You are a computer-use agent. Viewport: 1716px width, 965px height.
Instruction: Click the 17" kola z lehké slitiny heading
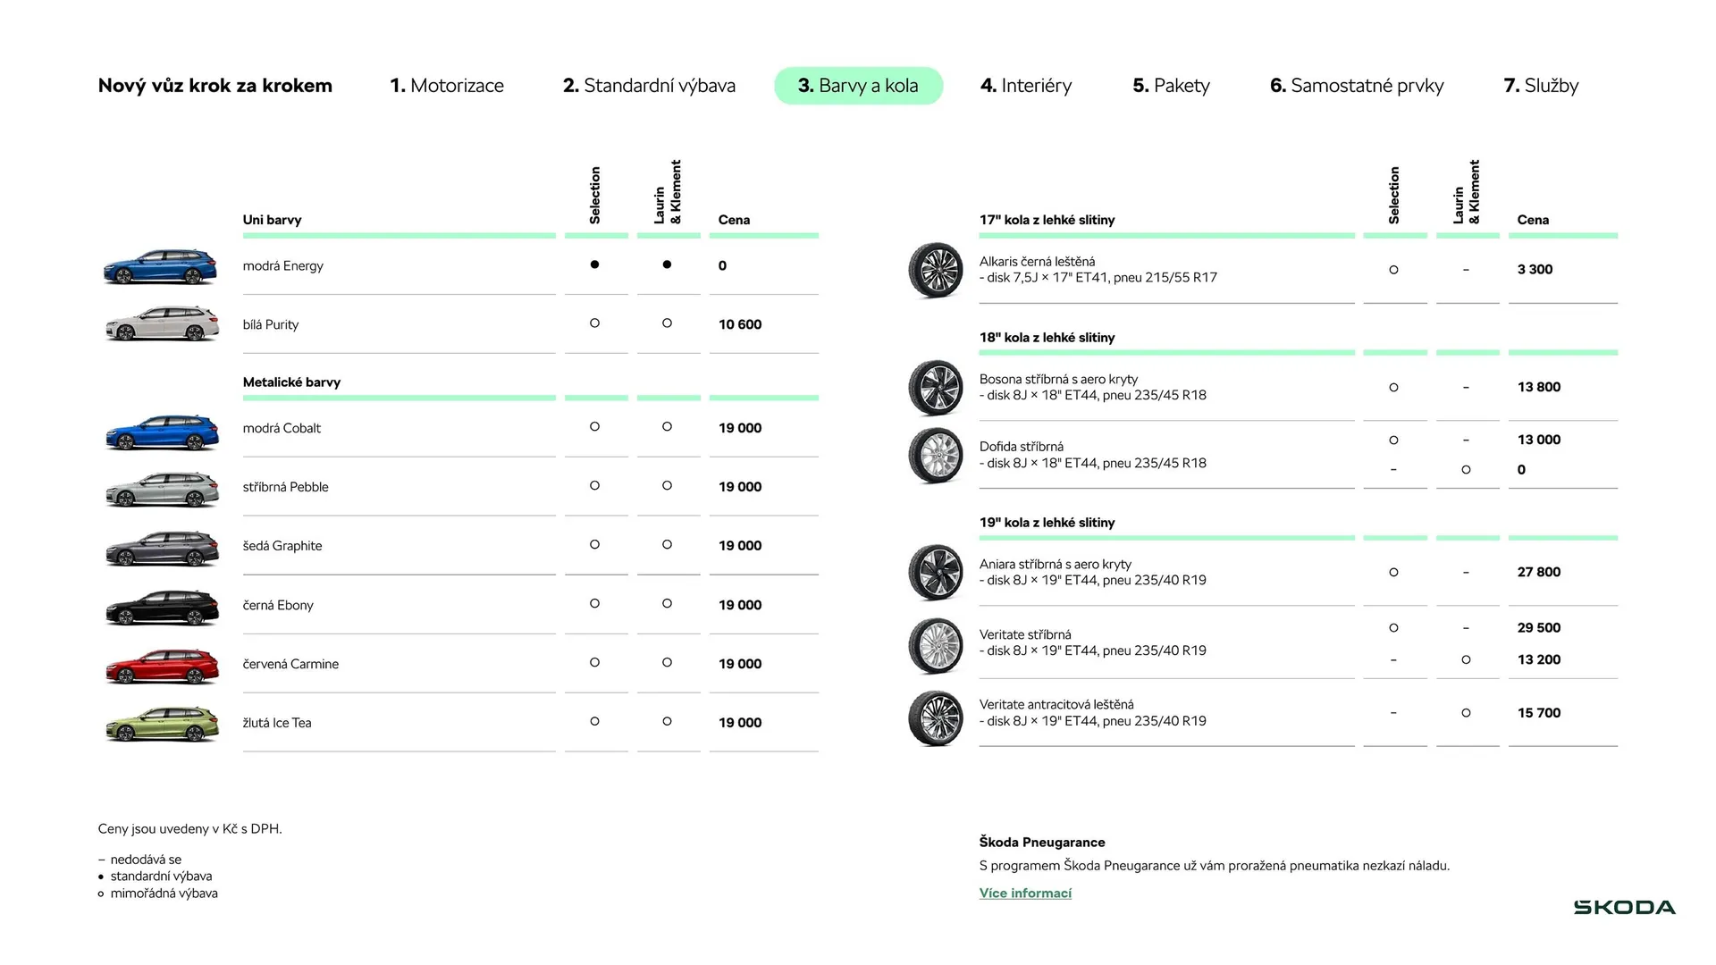1047,220
